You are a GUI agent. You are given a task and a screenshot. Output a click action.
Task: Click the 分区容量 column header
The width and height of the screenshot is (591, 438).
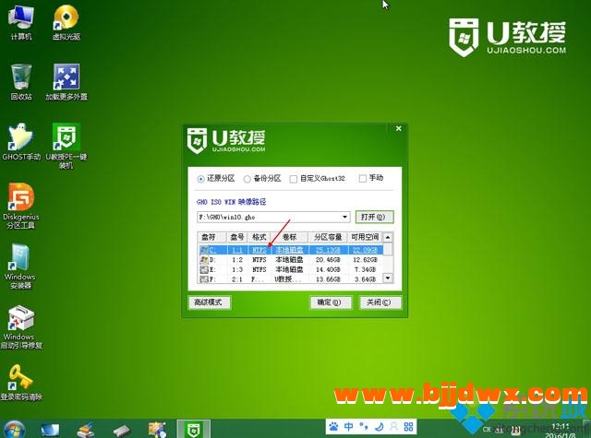(328, 237)
